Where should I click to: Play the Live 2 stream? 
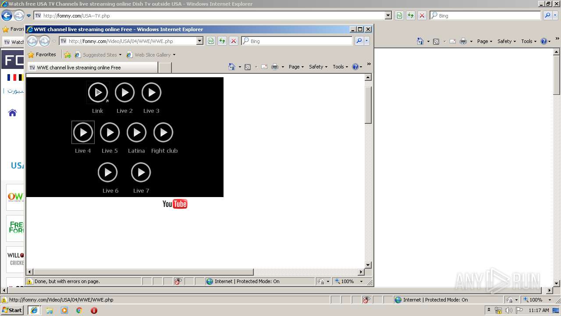click(x=124, y=93)
